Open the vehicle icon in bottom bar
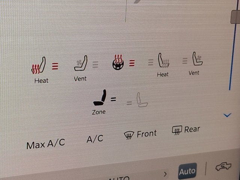The width and height of the screenshot is (240, 180). click(223, 166)
